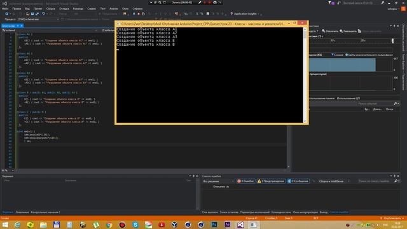
Task: Open File Explorer from the taskbar
Action: tap(43, 225)
